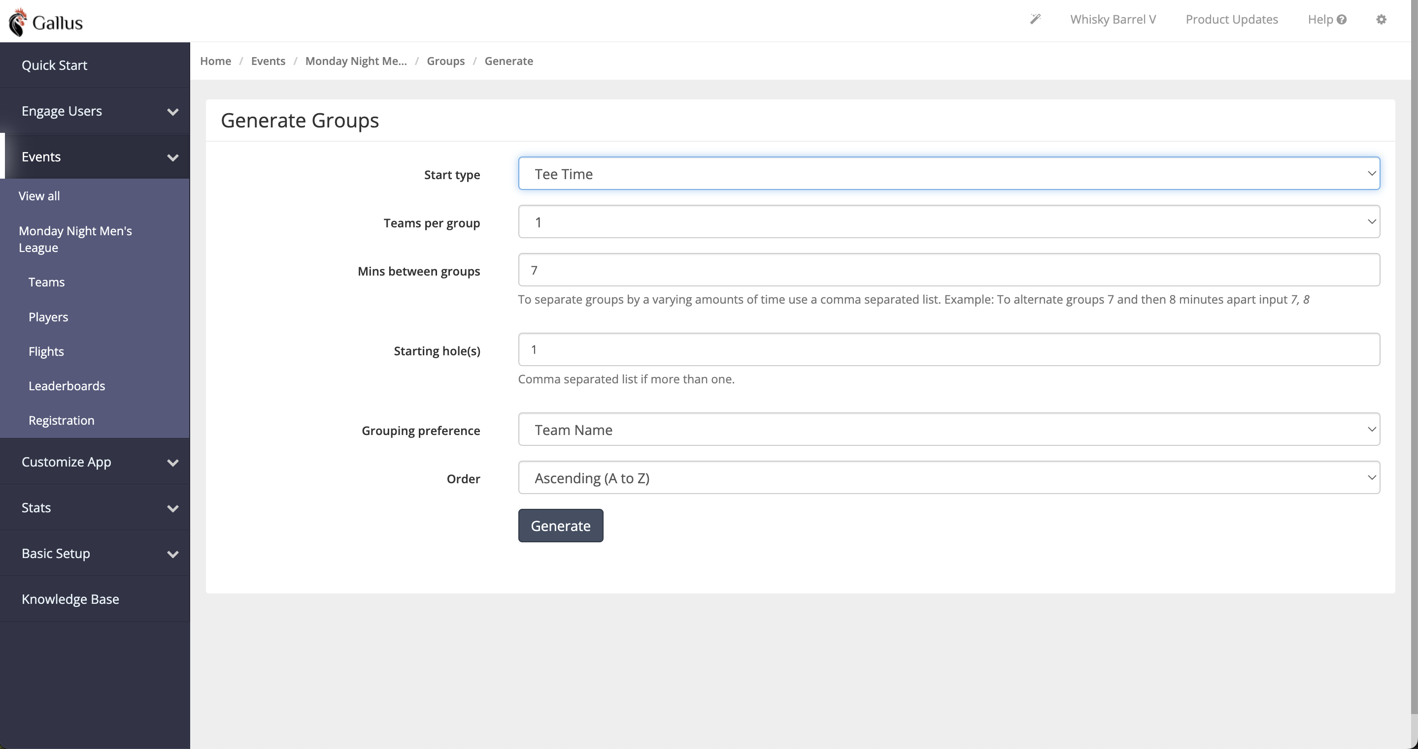
Task: Open the Start type dropdown
Action: coord(949,174)
